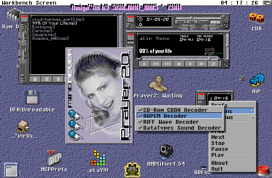The height and width of the screenshot is (178, 272).
Task: Select the _MIDI.mp3 entry in the playlist
Action: click(x=50, y=38)
